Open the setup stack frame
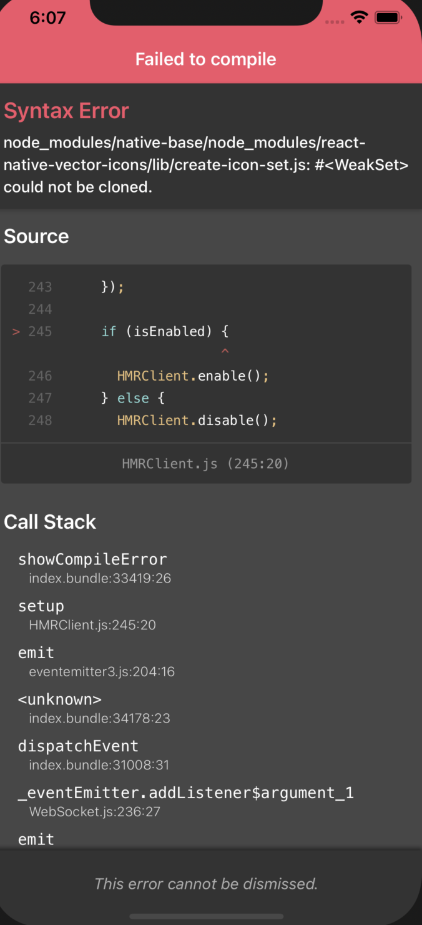Viewport: 422px width, 925px height. click(x=41, y=606)
